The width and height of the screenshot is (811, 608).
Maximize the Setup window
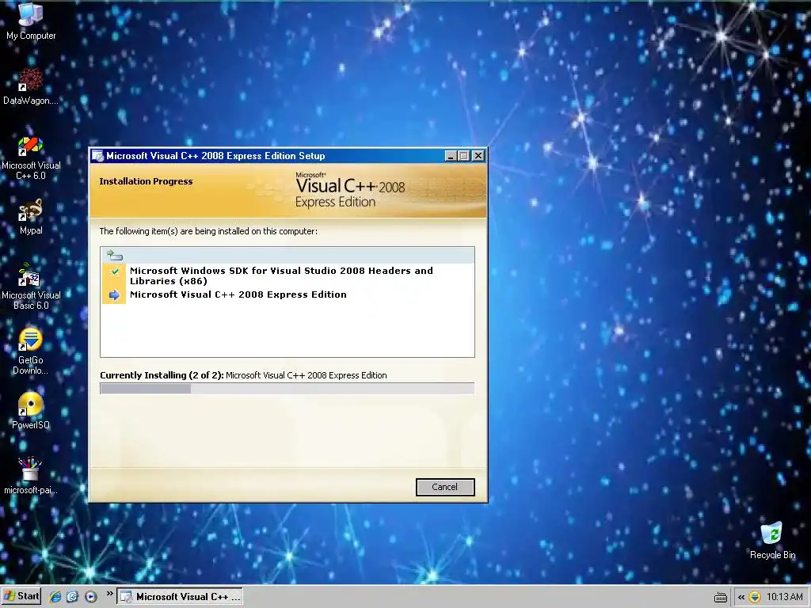(x=464, y=156)
